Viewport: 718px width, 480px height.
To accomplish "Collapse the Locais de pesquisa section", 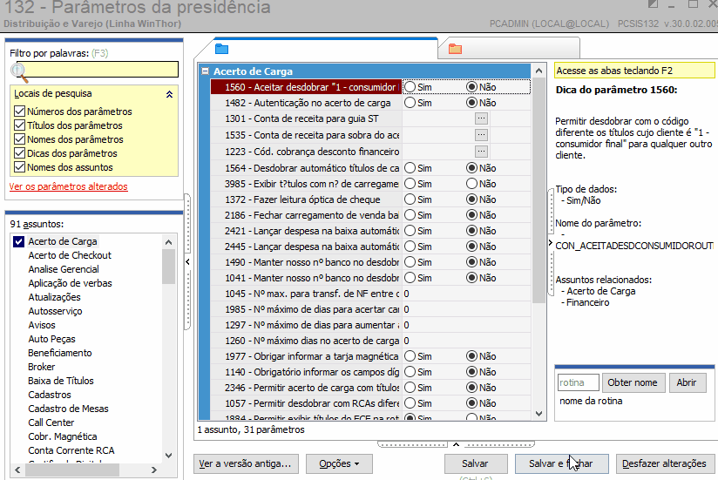I will tap(169, 94).
